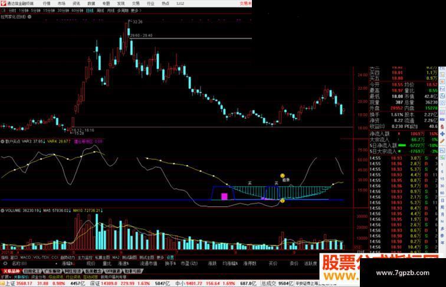Click the 月 period shortcut in right sidebar
Viewport: 446px width, 287px height.
[x=442, y=215]
